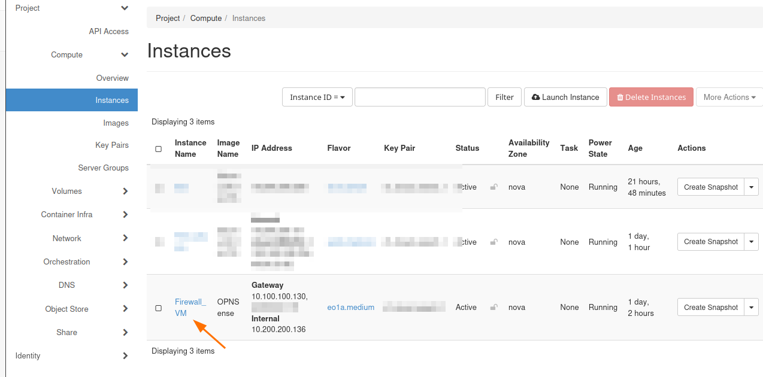Click the lock icon in the second instance row
The width and height of the screenshot is (763, 377).
coord(493,242)
